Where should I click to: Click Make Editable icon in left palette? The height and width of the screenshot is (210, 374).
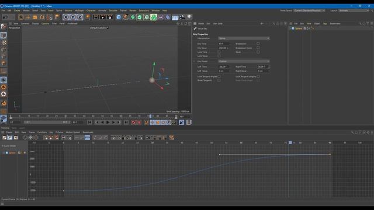[4, 26]
